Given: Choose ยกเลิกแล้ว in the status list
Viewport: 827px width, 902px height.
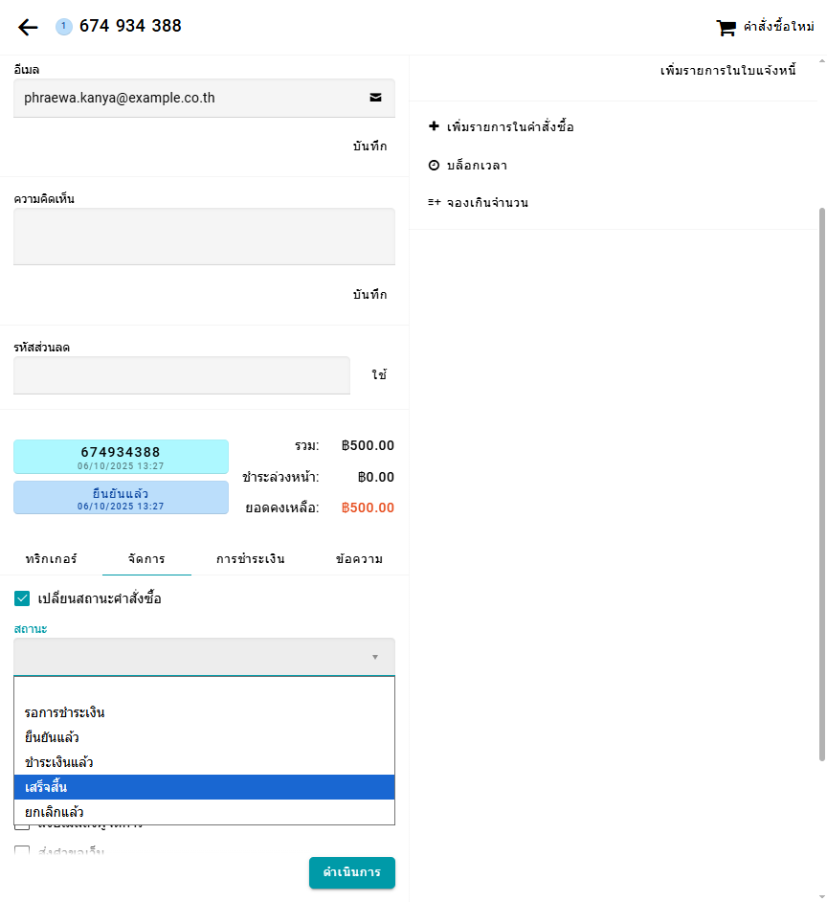Looking at the screenshot, I should coord(204,812).
